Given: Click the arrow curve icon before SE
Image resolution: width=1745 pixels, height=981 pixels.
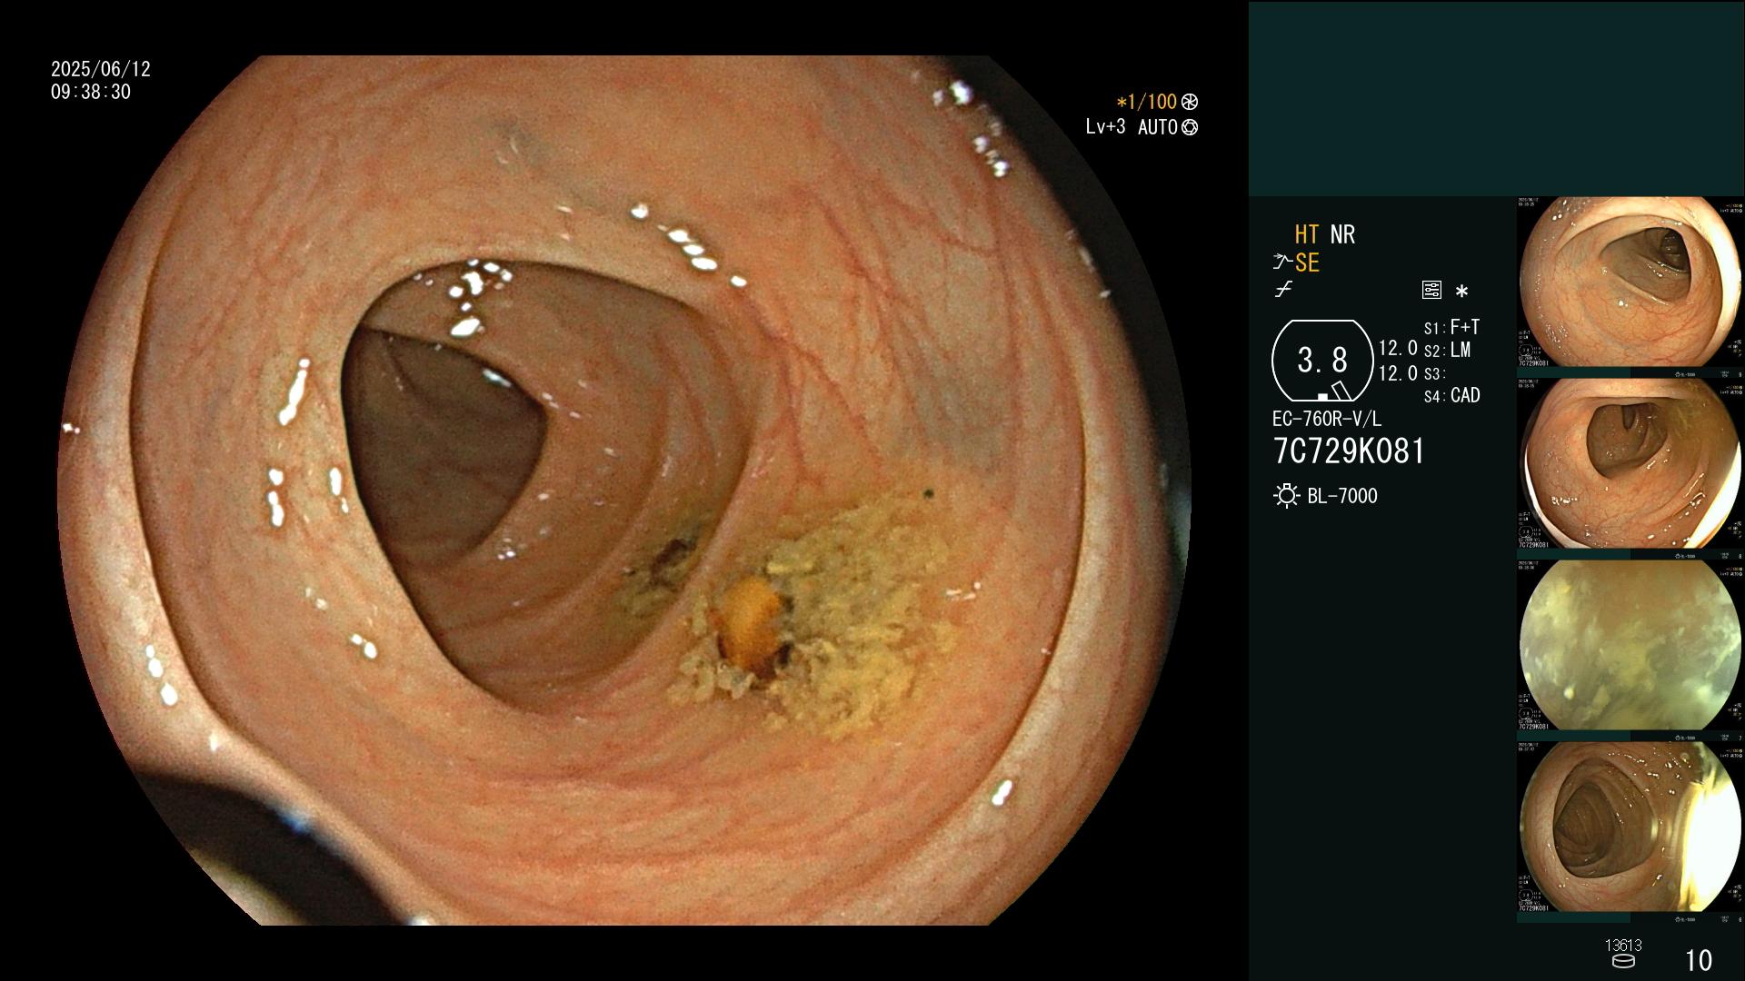Looking at the screenshot, I should 1282,263.
